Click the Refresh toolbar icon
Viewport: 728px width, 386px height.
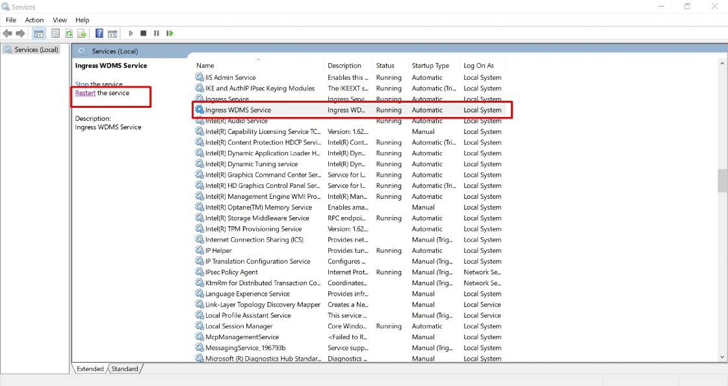tap(69, 33)
